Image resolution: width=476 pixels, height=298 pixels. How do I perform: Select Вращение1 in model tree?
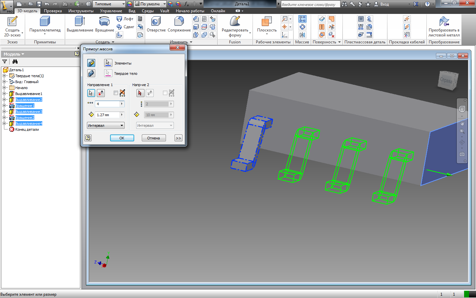pyautogui.click(x=25, y=106)
